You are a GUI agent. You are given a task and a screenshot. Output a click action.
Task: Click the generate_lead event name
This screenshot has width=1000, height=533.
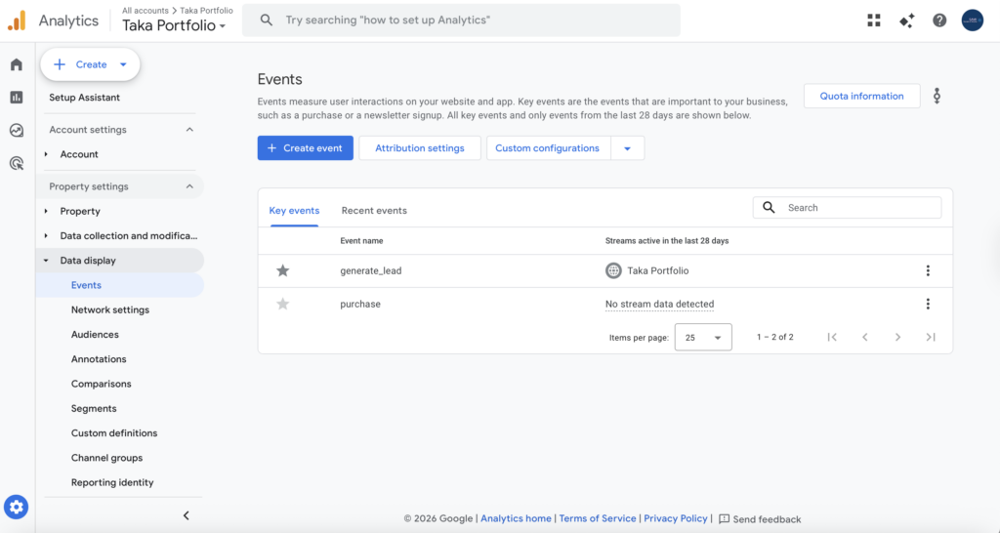tap(370, 271)
